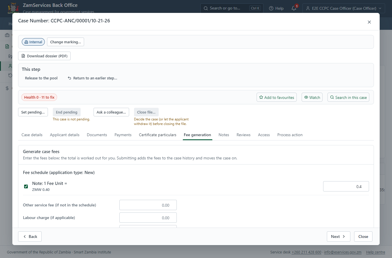Tick the Fee Unit note checkbox

tap(26, 186)
